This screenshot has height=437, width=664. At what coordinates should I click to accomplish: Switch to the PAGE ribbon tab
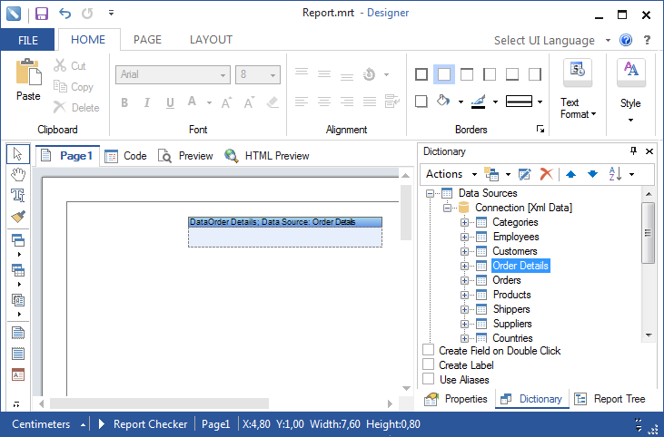click(x=147, y=40)
